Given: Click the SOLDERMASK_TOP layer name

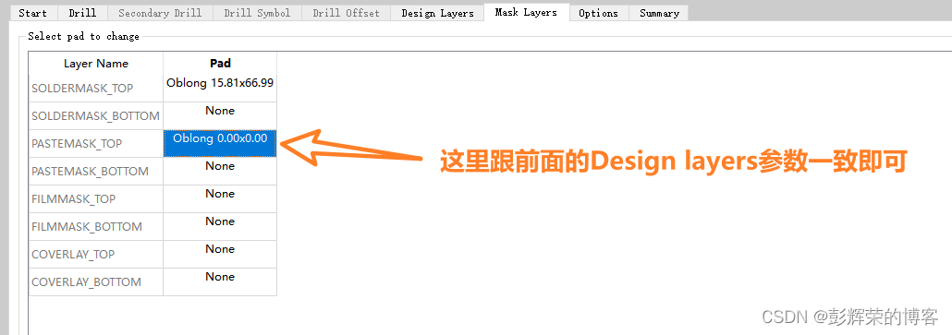Looking at the screenshot, I should click(x=82, y=88).
